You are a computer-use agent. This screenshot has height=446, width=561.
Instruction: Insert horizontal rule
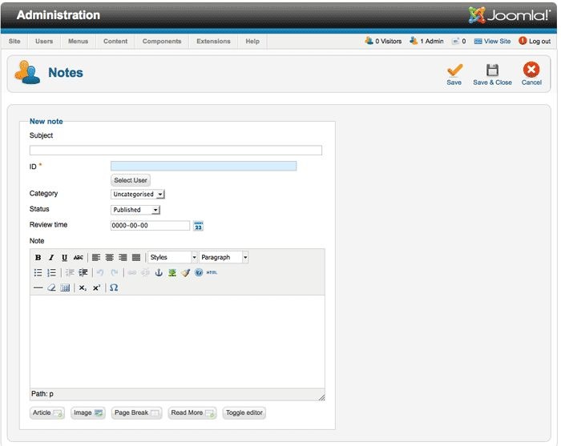point(38,287)
